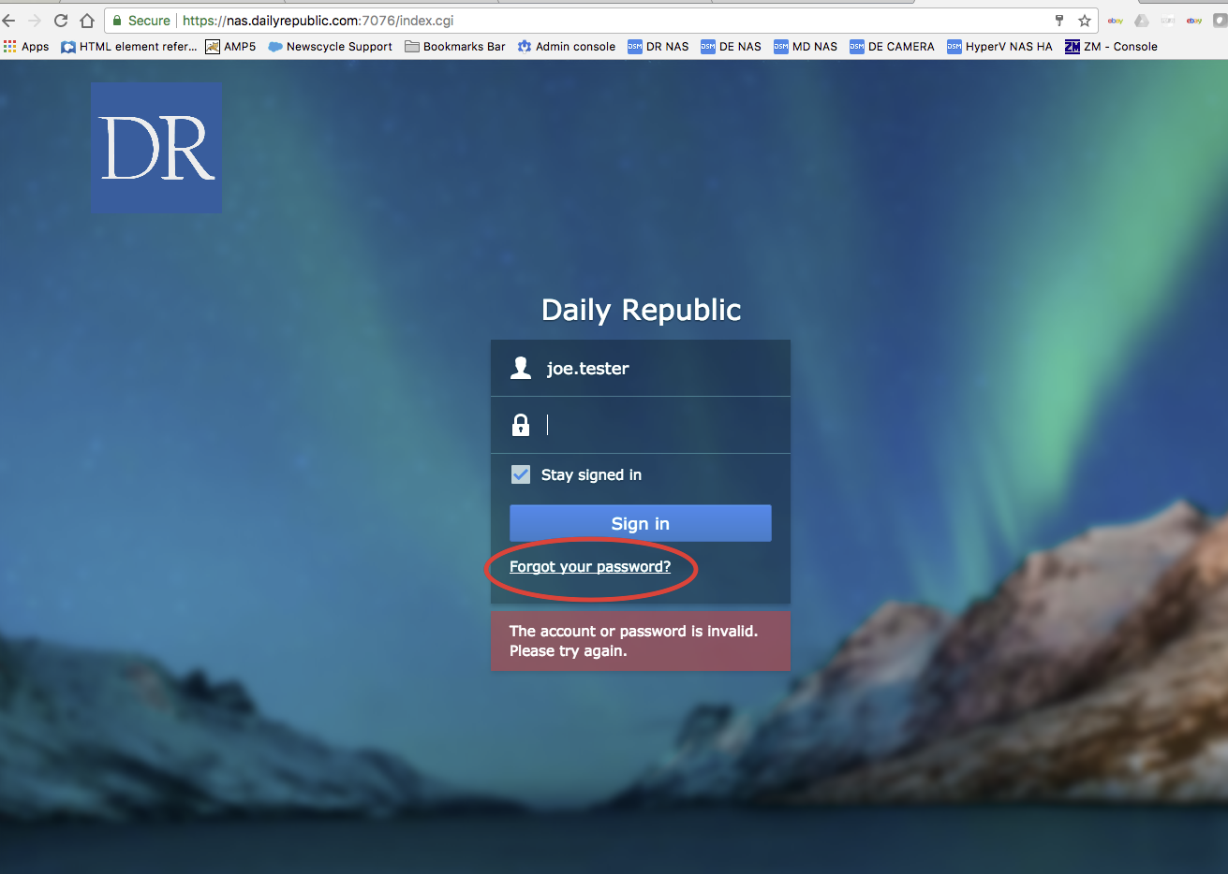Image resolution: width=1228 pixels, height=874 pixels.
Task: Expand the Bookmarks Bar folder
Action: [455, 47]
